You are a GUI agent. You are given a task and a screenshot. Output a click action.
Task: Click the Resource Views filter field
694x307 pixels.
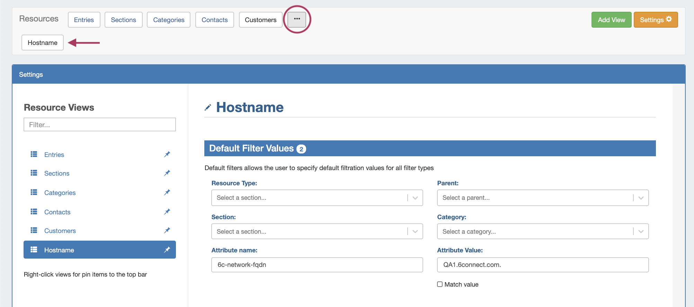[x=100, y=125]
